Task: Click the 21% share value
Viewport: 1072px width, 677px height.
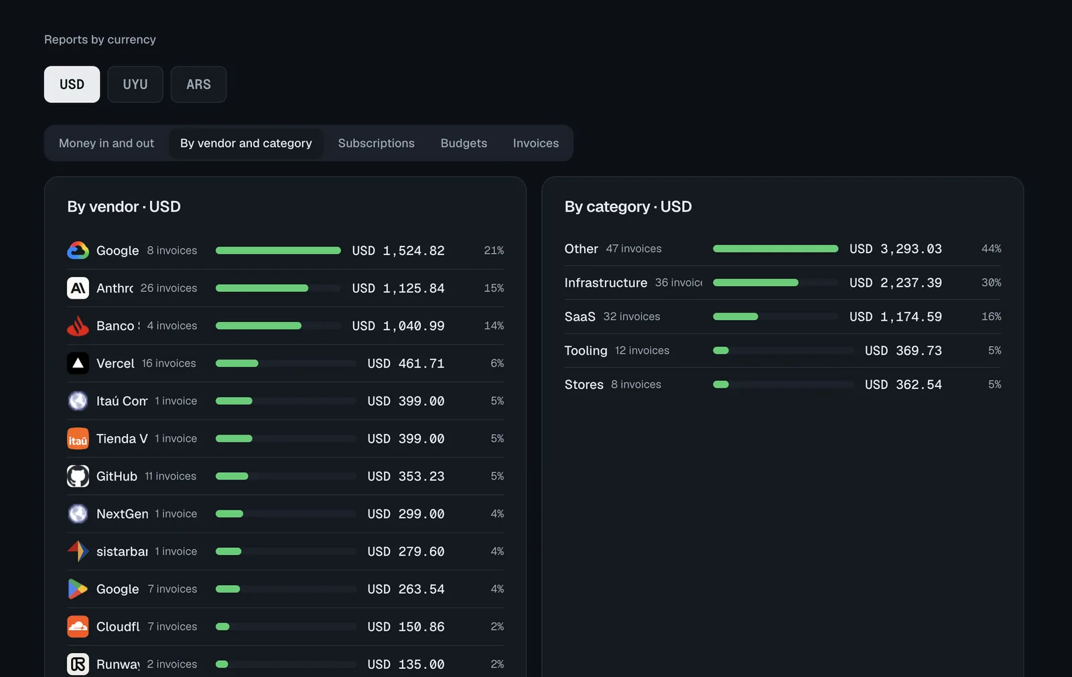Action: pyautogui.click(x=494, y=250)
